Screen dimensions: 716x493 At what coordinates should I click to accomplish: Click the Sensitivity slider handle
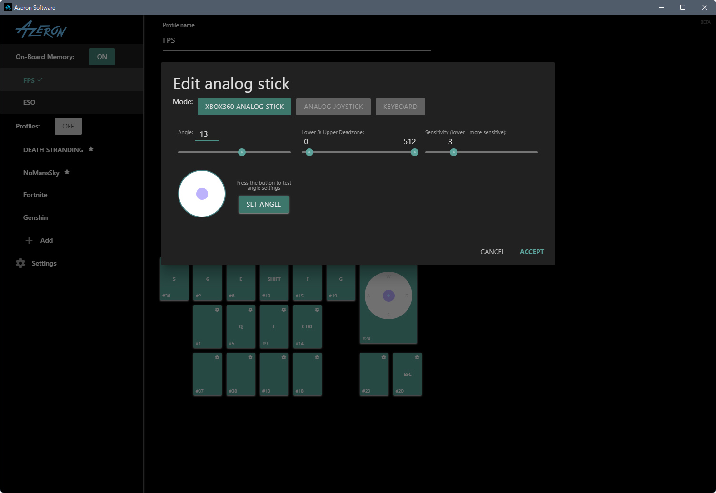tap(454, 152)
